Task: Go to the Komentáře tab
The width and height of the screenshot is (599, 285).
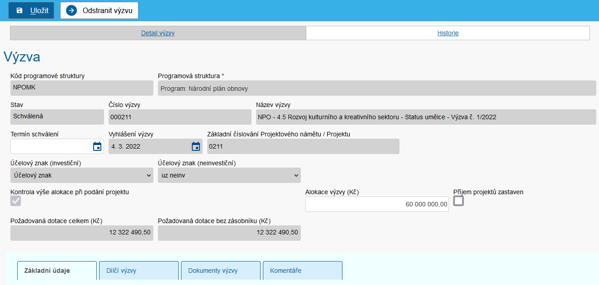Action: (302, 271)
